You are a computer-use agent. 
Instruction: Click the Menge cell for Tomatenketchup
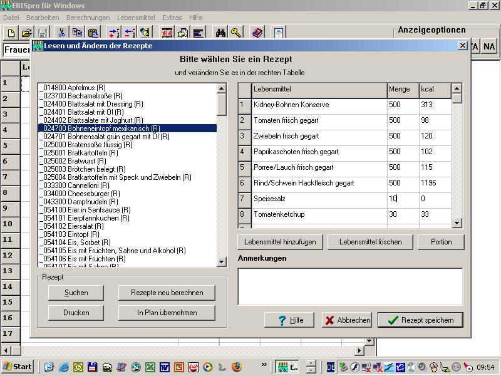(x=402, y=214)
